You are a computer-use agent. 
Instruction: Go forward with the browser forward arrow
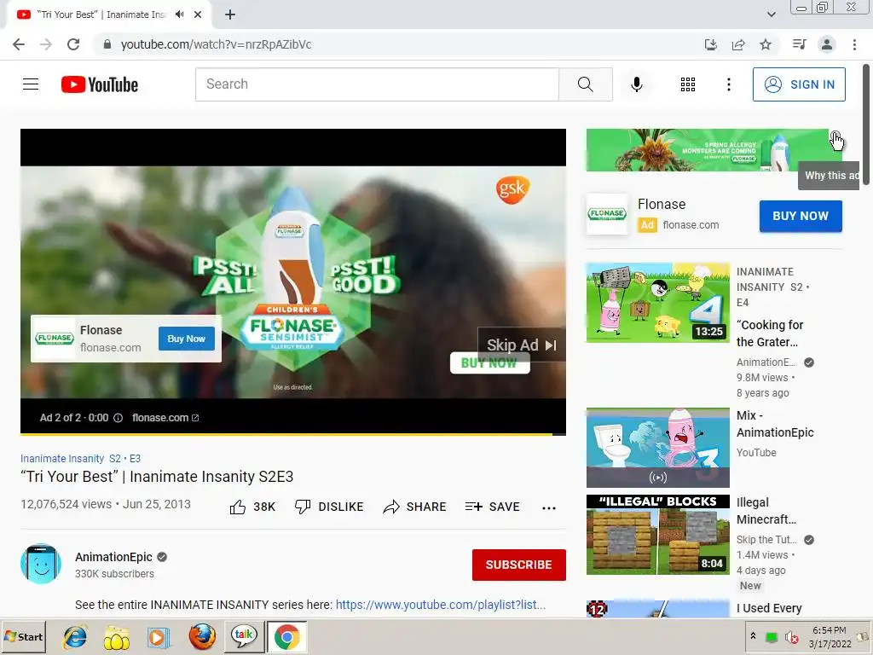click(x=46, y=44)
